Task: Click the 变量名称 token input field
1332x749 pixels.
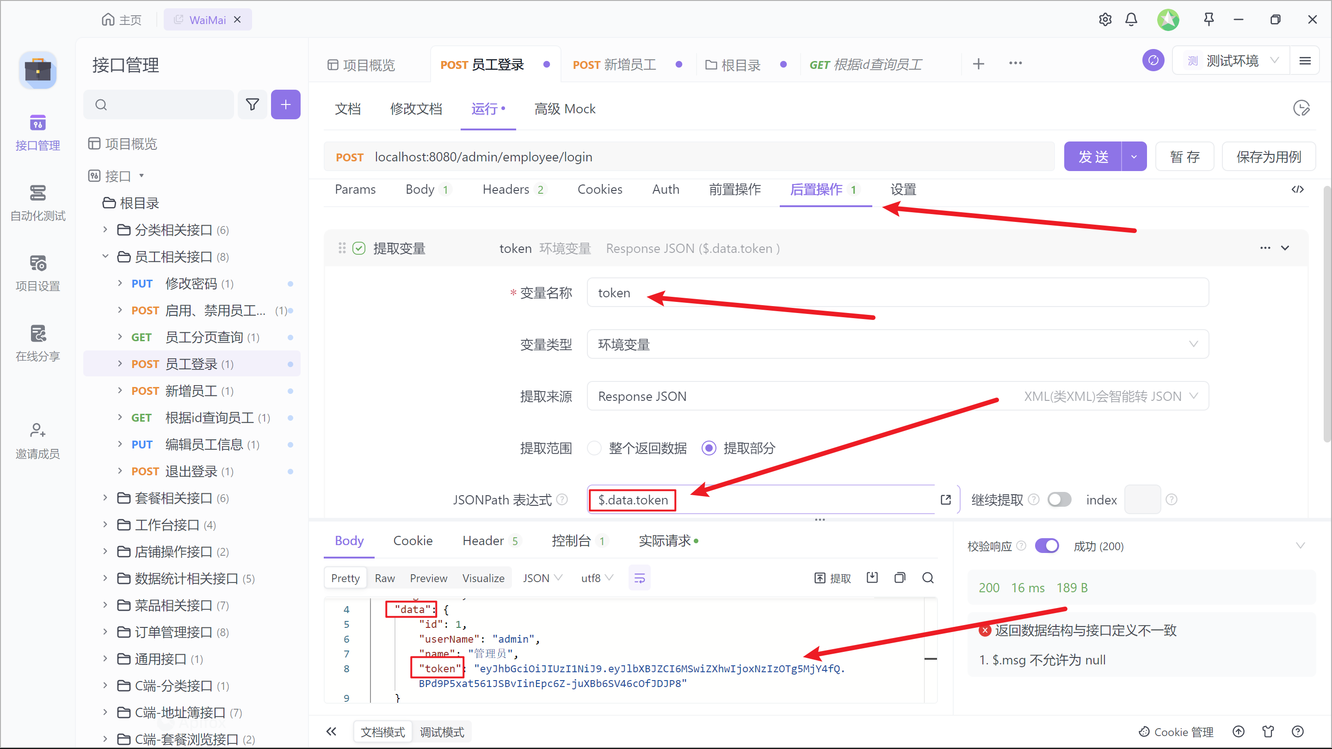Action: (x=897, y=293)
